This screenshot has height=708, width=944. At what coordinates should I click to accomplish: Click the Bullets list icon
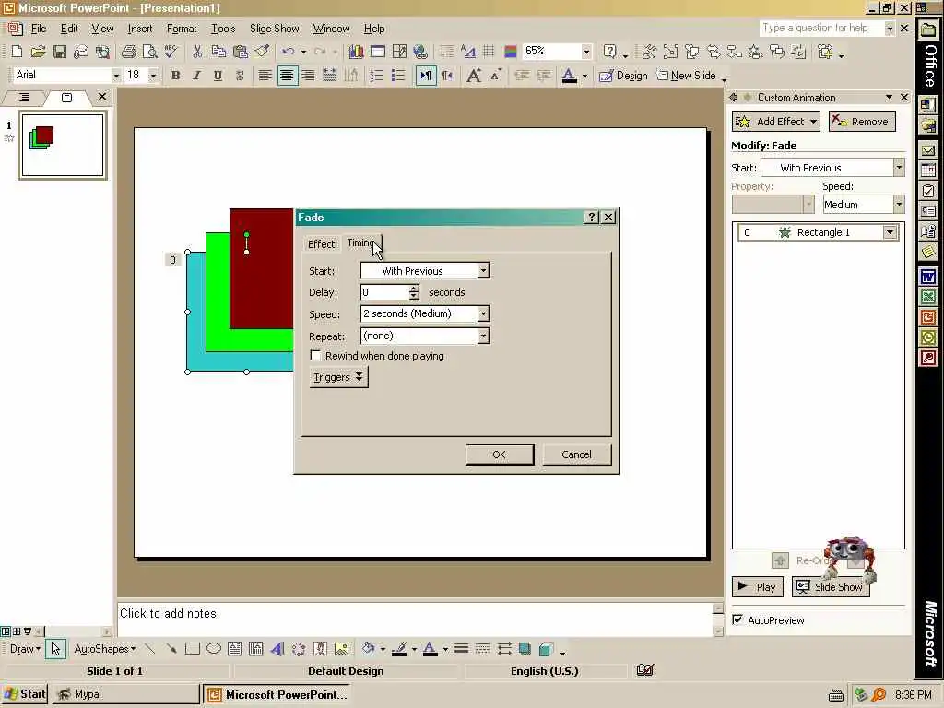click(x=398, y=76)
